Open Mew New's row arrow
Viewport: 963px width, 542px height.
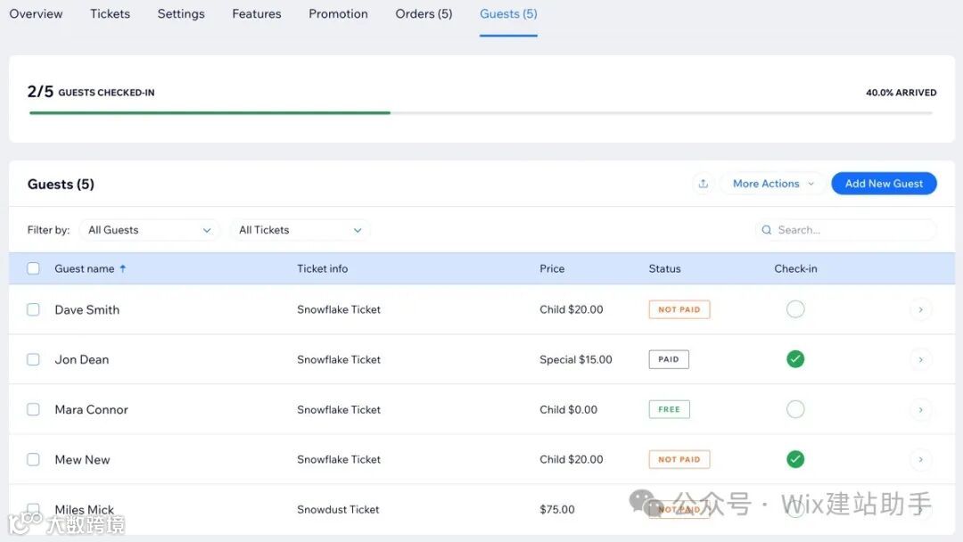point(920,459)
